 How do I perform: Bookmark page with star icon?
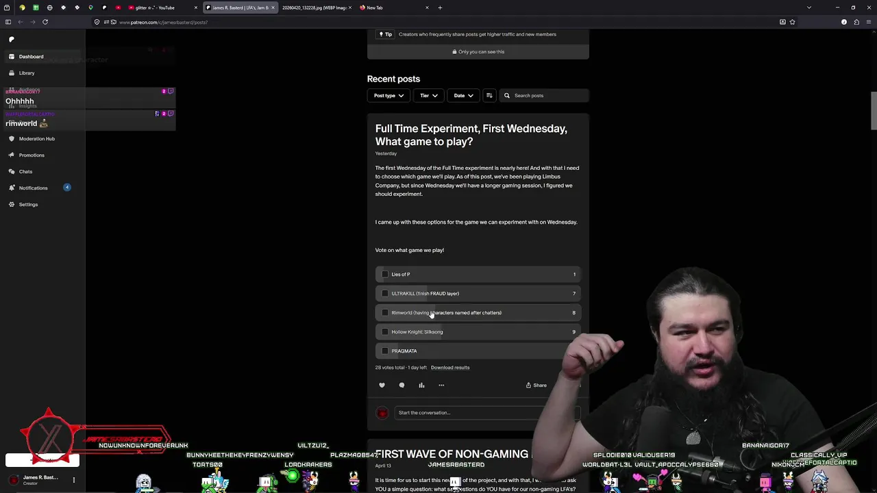[x=792, y=22]
